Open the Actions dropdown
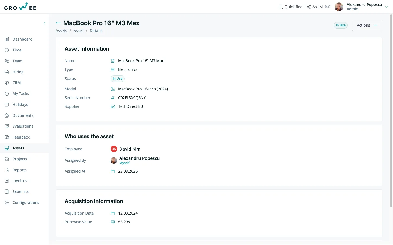 [367, 25]
